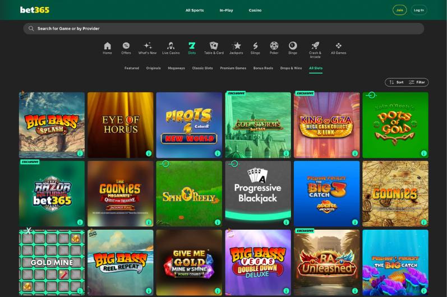Open the Sort options

point(397,82)
